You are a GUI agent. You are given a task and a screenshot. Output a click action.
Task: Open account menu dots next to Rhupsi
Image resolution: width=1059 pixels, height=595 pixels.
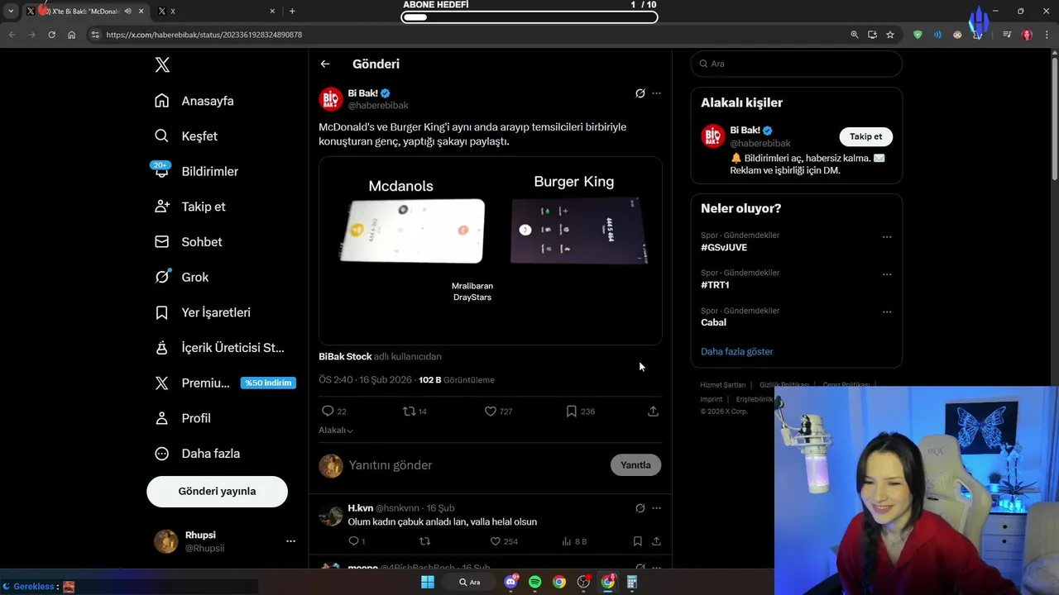tap(290, 541)
